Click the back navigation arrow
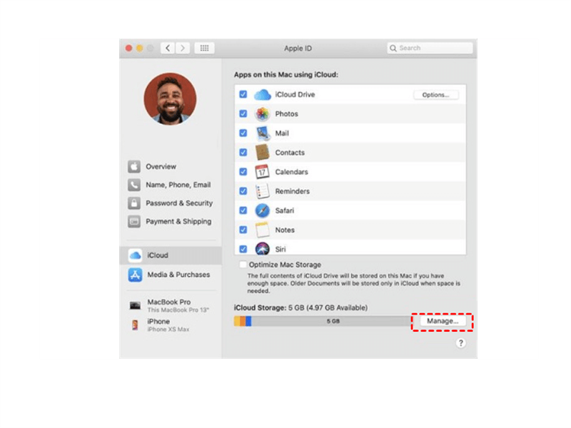The height and width of the screenshot is (428, 571). pyautogui.click(x=168, y=48)
